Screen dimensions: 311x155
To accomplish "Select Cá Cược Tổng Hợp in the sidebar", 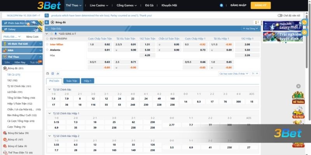I will 21,121.
